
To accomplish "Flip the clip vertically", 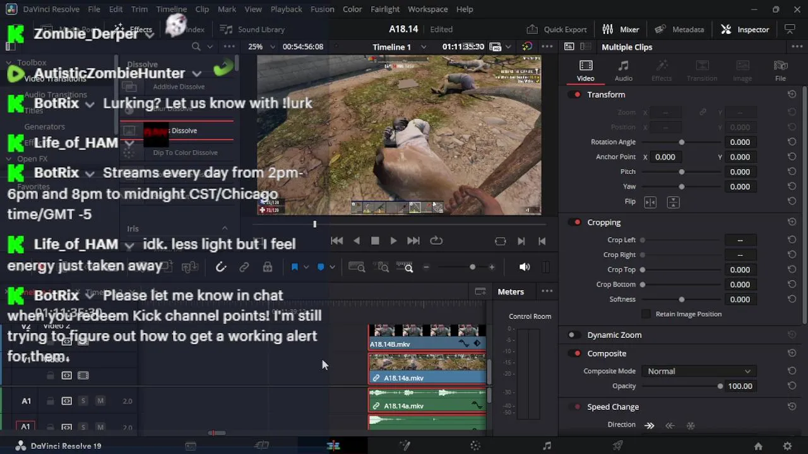I will pos(673,202).
